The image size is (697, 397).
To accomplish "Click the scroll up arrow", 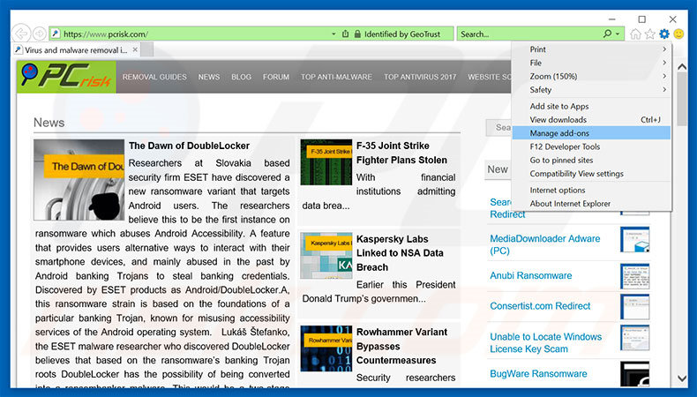I will pos(681,67).
